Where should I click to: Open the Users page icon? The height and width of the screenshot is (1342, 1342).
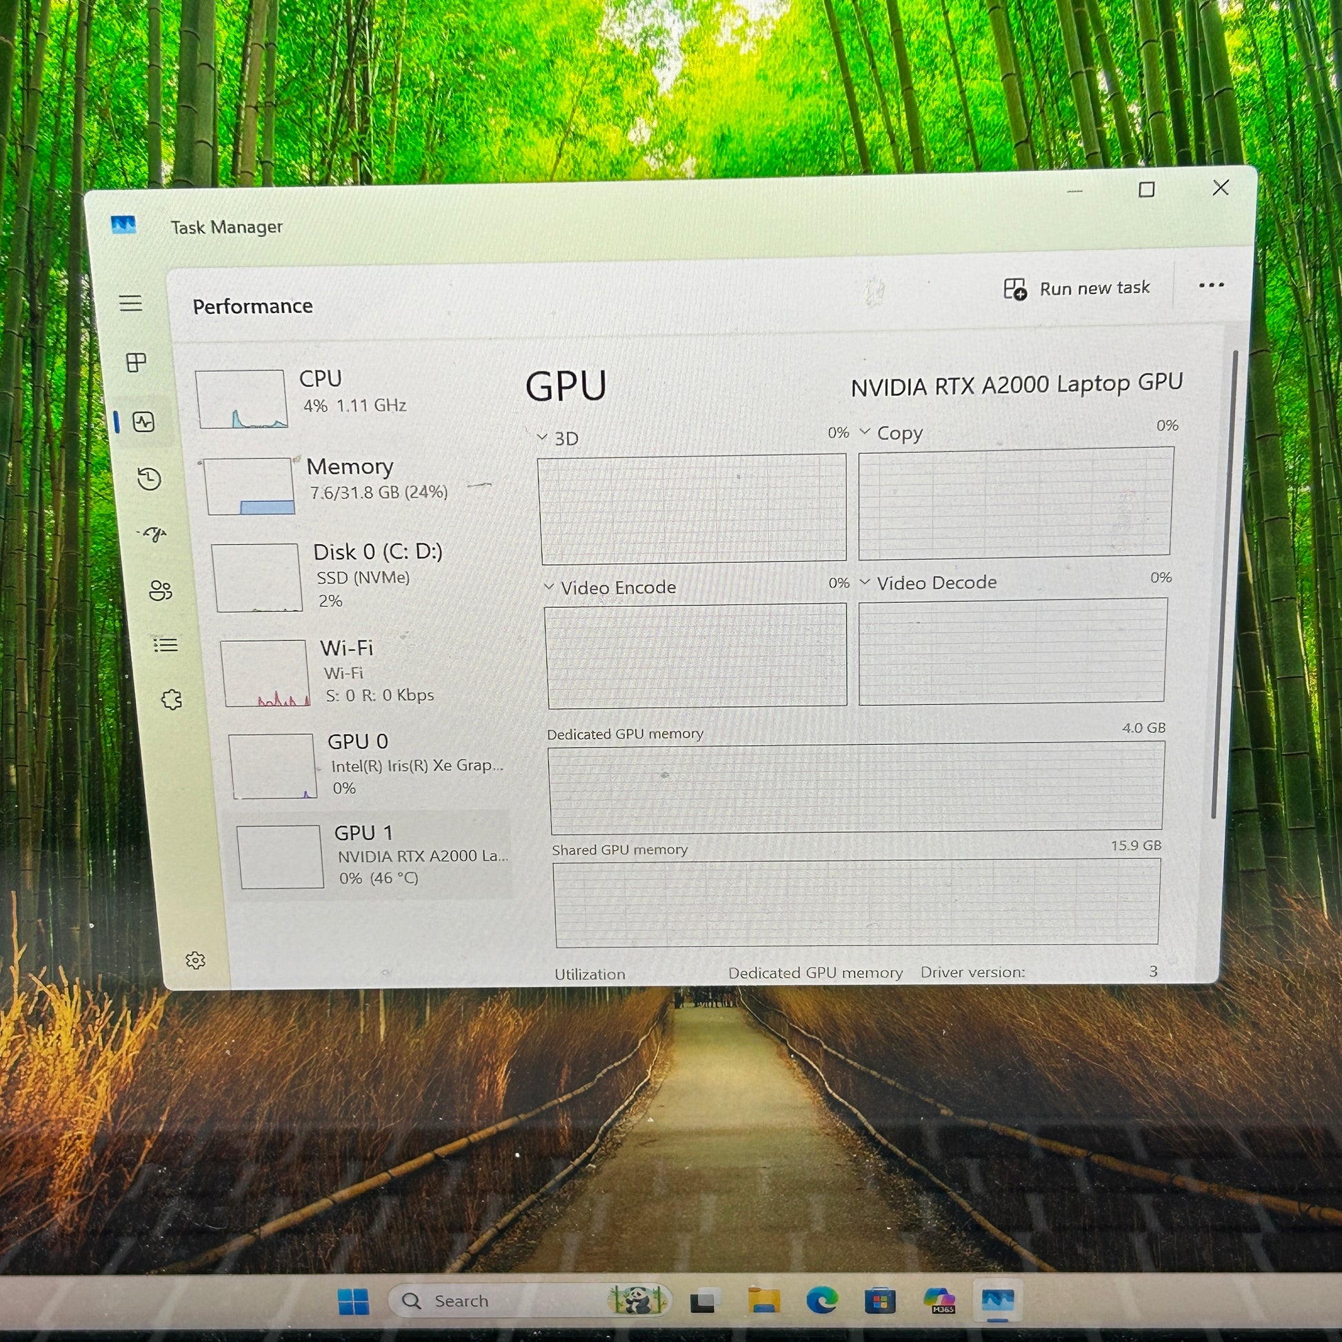[x=161, y=590]
